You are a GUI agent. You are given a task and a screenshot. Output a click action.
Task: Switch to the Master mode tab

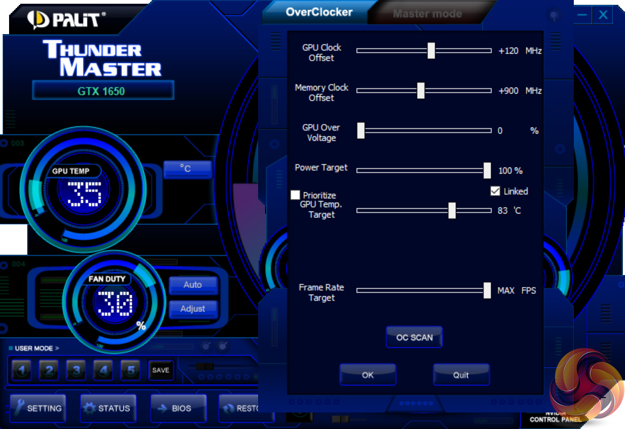pyautogui.click(x=427, y=14)
